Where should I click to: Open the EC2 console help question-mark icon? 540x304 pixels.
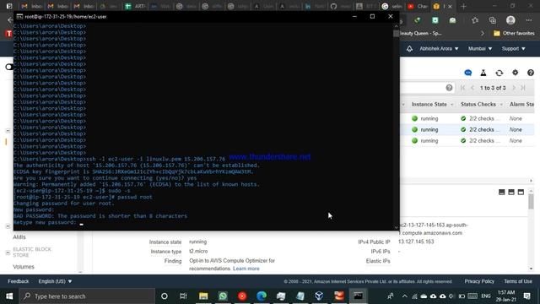(x=531, y=73)
